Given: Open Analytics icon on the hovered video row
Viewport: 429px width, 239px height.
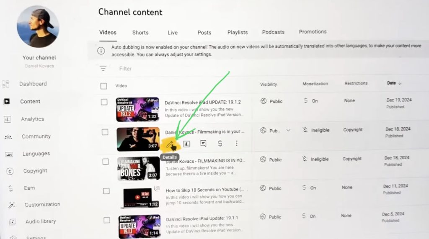Looking at the screenshot, I should click(186, 144).
